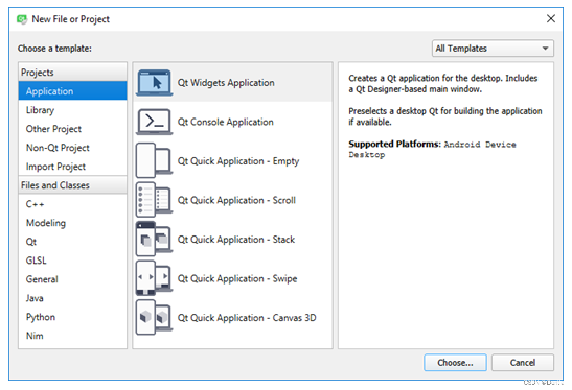Select Qt Quick Application - Canvas 3D label
Viewport: 572px width, 390px height.
[247, 318]
